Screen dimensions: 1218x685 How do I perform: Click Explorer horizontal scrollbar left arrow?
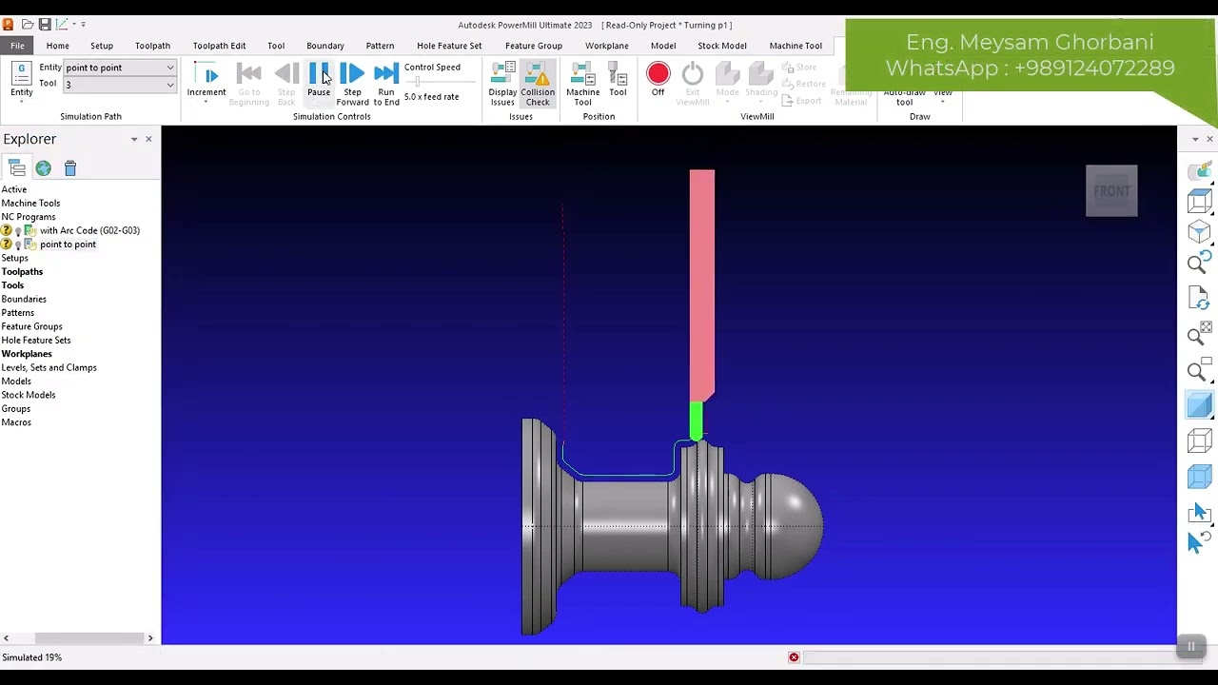point(6,638)
